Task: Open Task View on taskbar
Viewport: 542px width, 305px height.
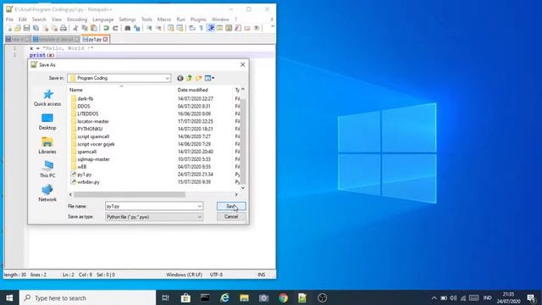Action: pos(166,297)
